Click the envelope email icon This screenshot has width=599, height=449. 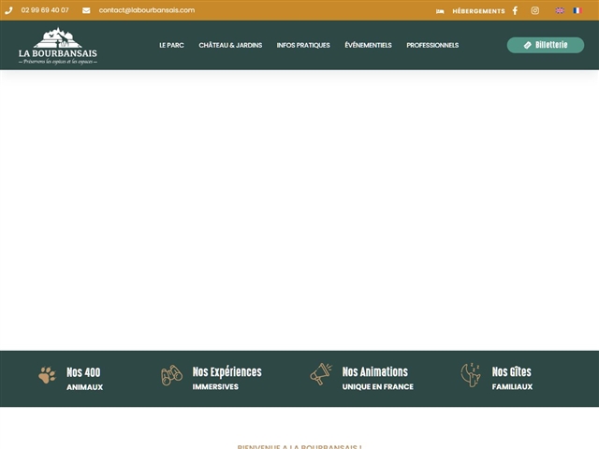pyautogui.click(x=86, y=10)
